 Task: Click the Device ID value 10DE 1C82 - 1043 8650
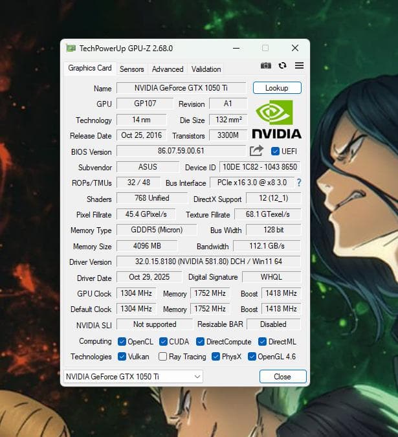point(260,167)
